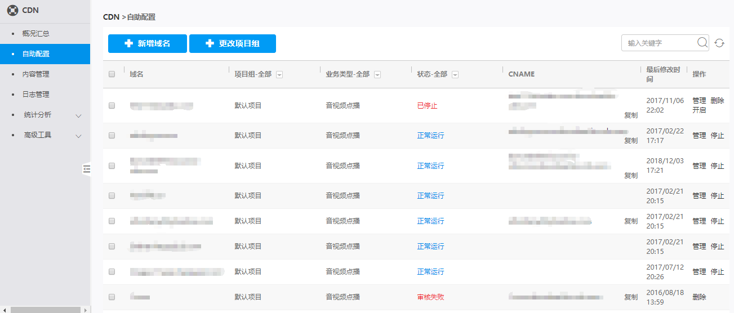
Task: Click 删除 for the stopped domain
Action: (x=717, y=101)
